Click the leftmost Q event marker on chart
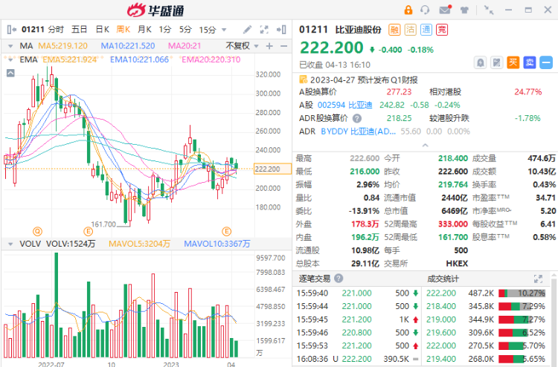This screenshot has width=558, height=367. pyautogui.click(x=37, y=232)
